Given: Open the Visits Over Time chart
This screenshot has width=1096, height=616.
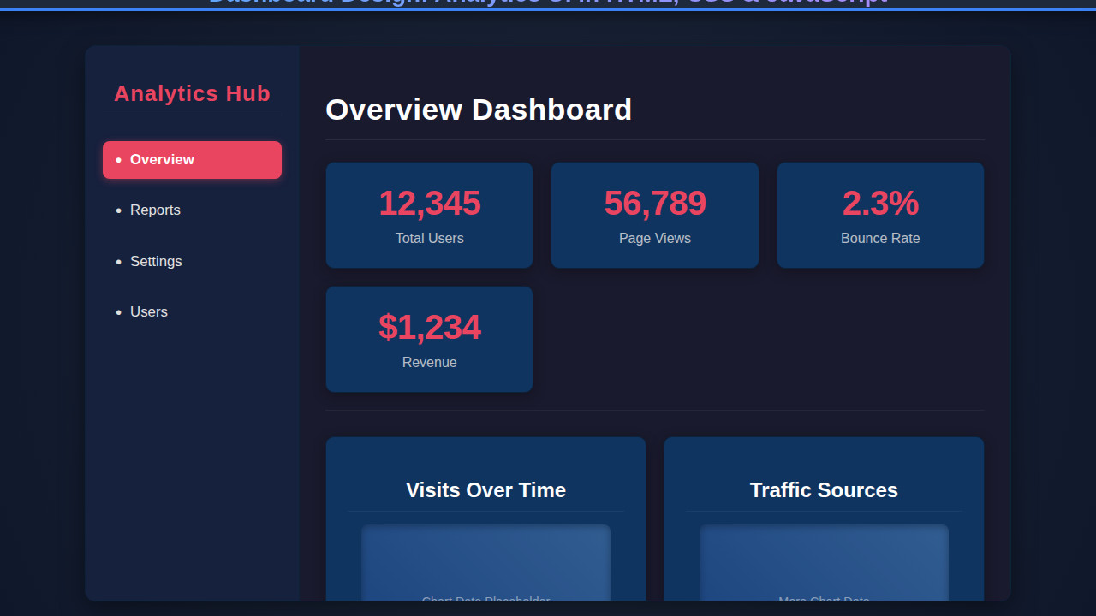Looking at the screenshot, I should click(485, 522).
